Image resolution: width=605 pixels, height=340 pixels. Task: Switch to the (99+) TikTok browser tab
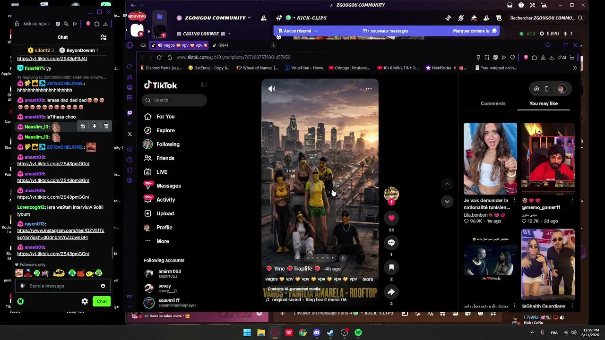pos(220,45)
